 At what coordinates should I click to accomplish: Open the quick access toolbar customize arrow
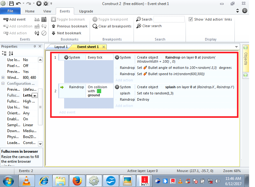51,4
